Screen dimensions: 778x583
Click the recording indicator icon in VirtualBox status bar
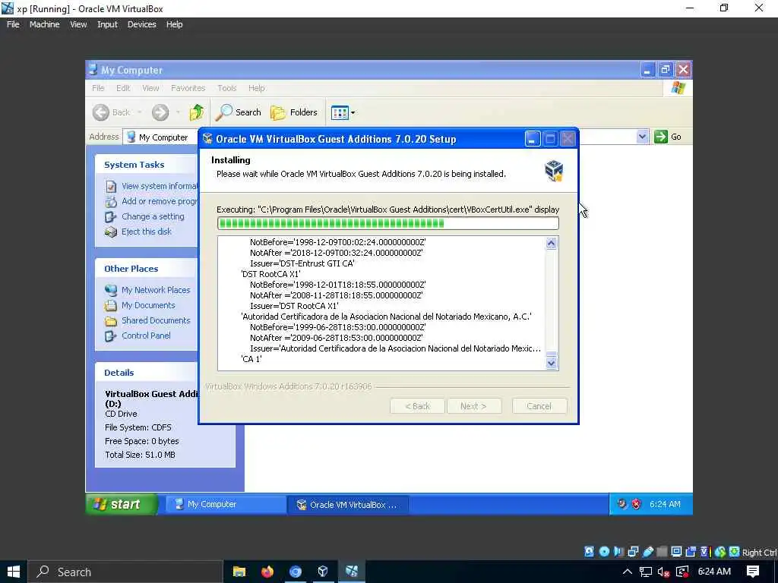pyautogui.click(x=691, y=551)
